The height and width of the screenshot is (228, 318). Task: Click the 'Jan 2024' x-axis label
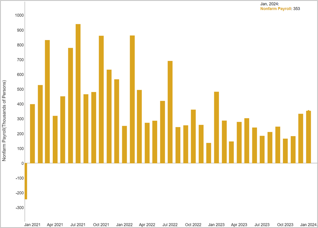[308, 225]
